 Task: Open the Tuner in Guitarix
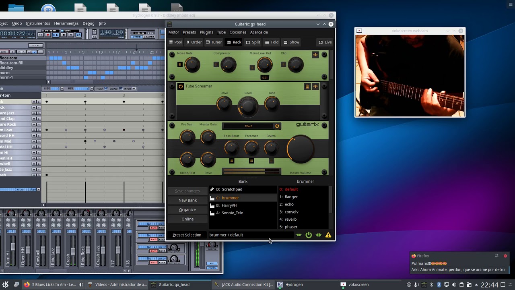214,42
